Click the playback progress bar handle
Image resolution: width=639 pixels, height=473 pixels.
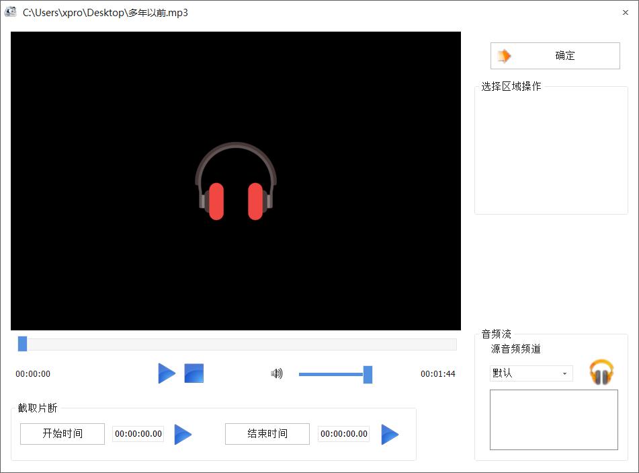(x=22, y=344)
